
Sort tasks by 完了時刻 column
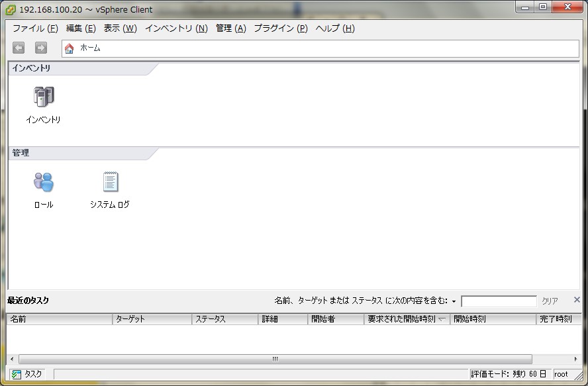[559, 319]
